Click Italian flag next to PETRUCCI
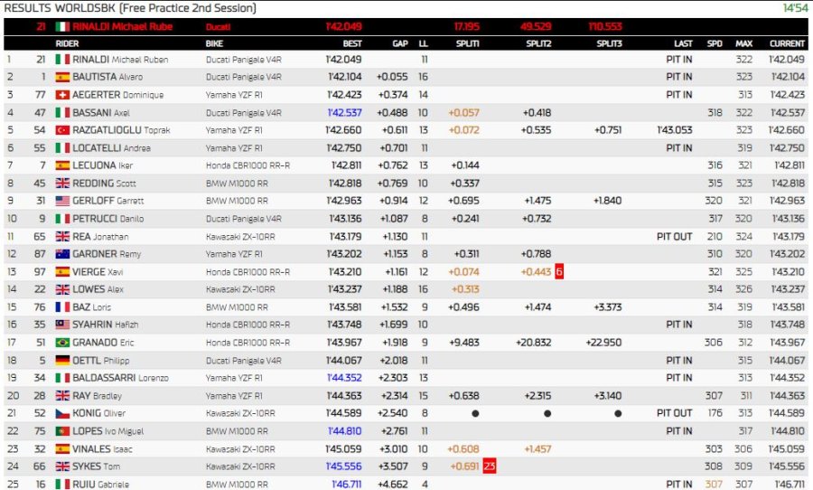Screen dimensions: 813x490 (x=62, y=219)
